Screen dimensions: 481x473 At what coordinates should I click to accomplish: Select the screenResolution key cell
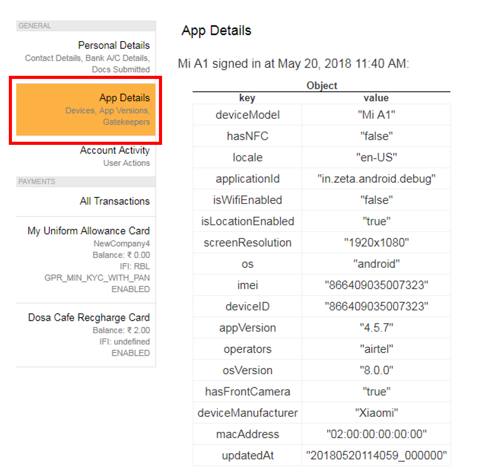247,243
